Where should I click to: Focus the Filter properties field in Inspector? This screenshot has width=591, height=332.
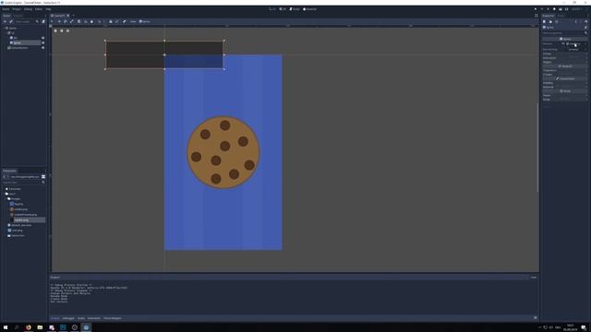click(564, 33)
